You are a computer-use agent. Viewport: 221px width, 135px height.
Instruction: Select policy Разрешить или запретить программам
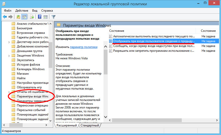coord(154,51)
